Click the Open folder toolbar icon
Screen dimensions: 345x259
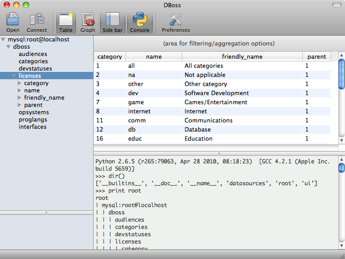pos(13,22)
